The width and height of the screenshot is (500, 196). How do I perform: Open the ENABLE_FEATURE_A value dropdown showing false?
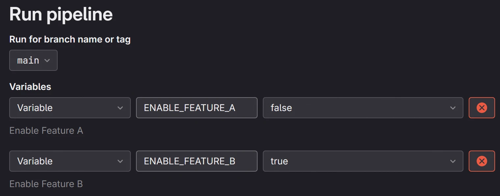pyautogui.click(x=363, y=108)
